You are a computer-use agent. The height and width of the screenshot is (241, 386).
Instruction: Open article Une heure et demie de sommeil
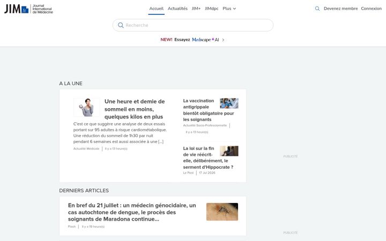click(135, 109)
